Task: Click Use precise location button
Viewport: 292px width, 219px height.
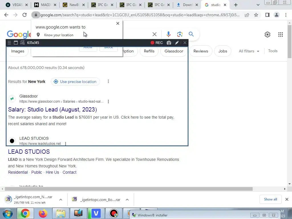Action: point(75,82)
